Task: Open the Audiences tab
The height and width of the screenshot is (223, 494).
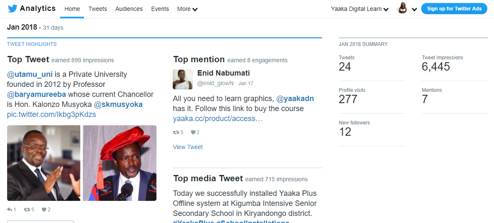Action: coord(129,9)
